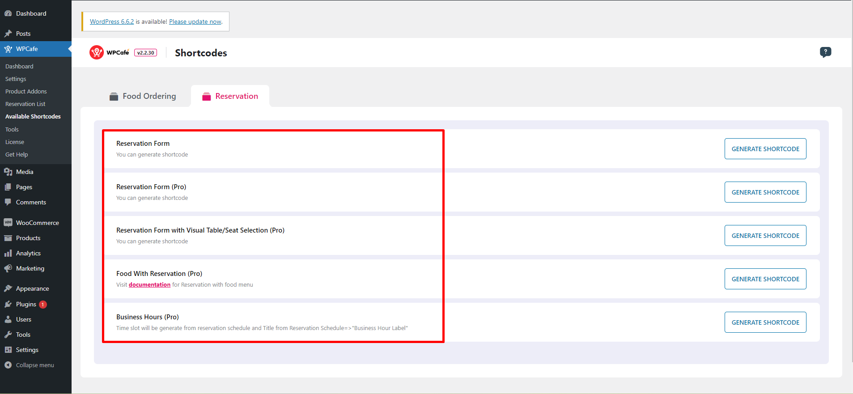This screenshot has width=853, height=394.
Task: Click the Media icon in the sidebar
Action: [8, 172]
